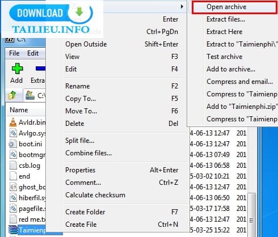The height and width of the screenshot is (237, 278).
Task: Click the archive icon beside Taimienphi
Action: point(13,230)
